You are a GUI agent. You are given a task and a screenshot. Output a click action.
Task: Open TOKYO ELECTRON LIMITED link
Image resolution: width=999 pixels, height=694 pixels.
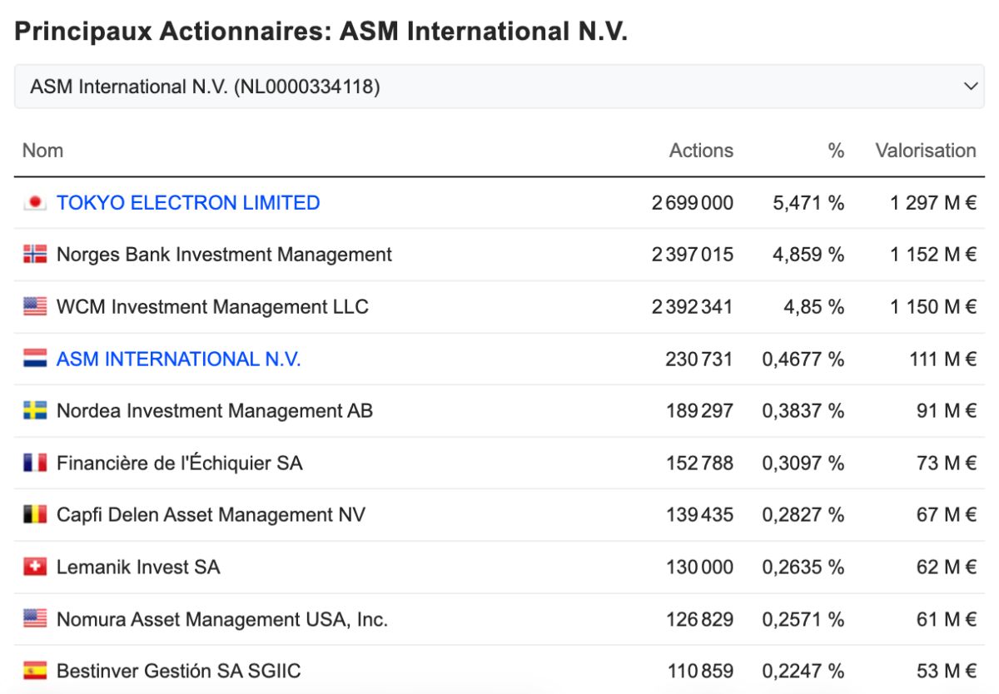tap(188, 202)
